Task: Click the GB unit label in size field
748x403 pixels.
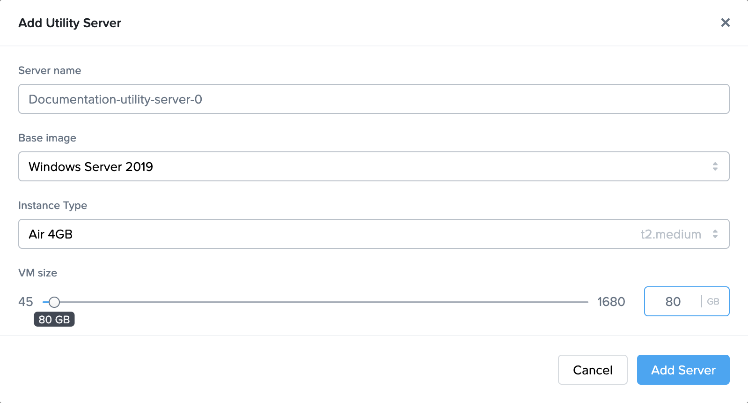Action: pyautogui.click(x=713, y=301)
